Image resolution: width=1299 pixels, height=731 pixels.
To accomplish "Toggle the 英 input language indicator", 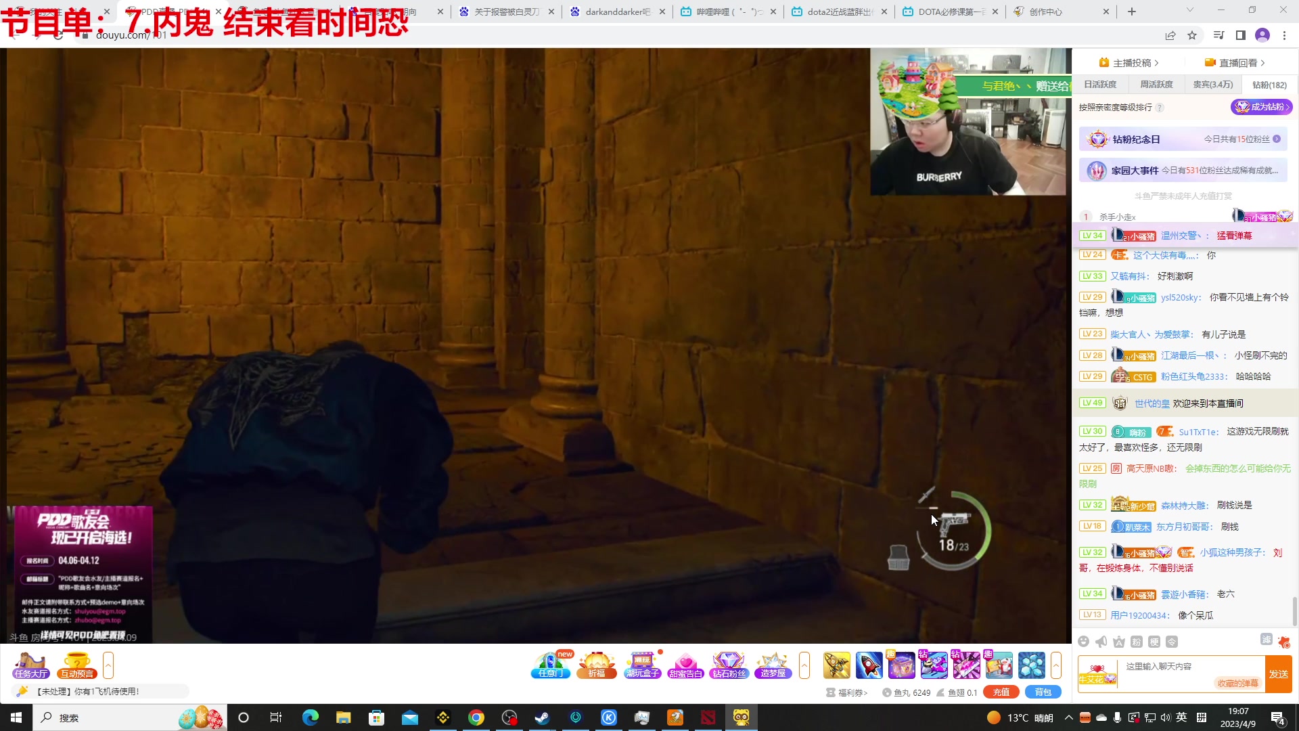I will pos(1181,717).
